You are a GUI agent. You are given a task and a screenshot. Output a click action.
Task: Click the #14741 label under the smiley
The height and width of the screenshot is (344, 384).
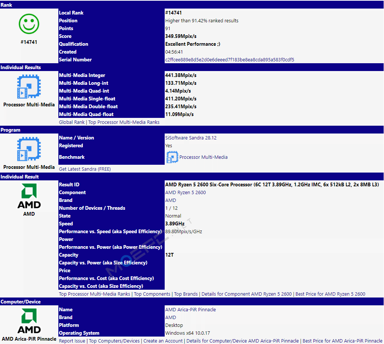pos(29,42)
